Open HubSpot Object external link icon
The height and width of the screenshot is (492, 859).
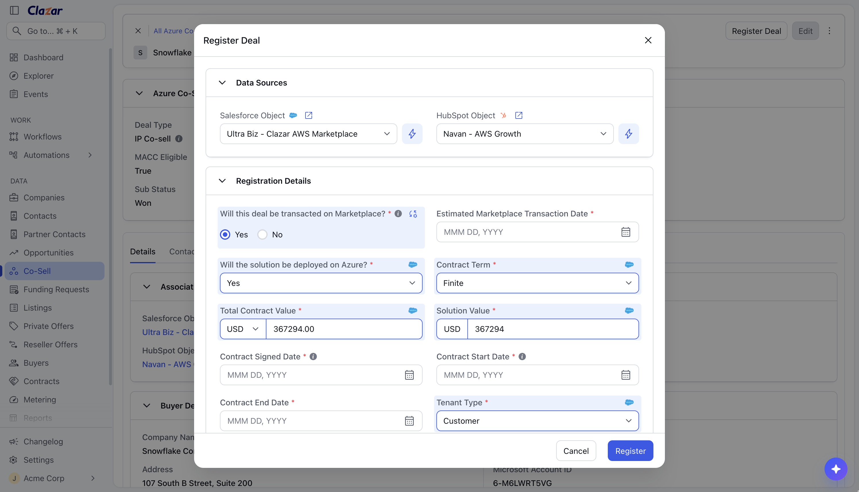[519, 116]
